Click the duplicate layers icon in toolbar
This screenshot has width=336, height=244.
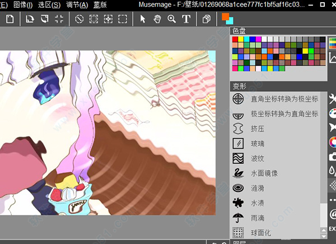pos(207,19)
